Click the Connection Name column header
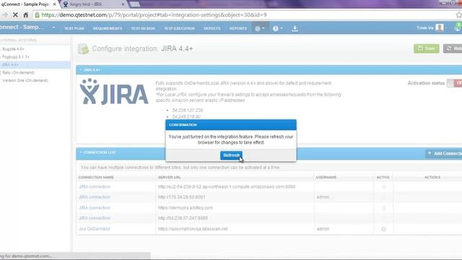Image resolution: width=462 pixels, height=260 pixels. [x=96, y=177]
